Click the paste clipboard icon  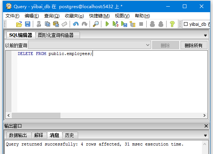56,24
